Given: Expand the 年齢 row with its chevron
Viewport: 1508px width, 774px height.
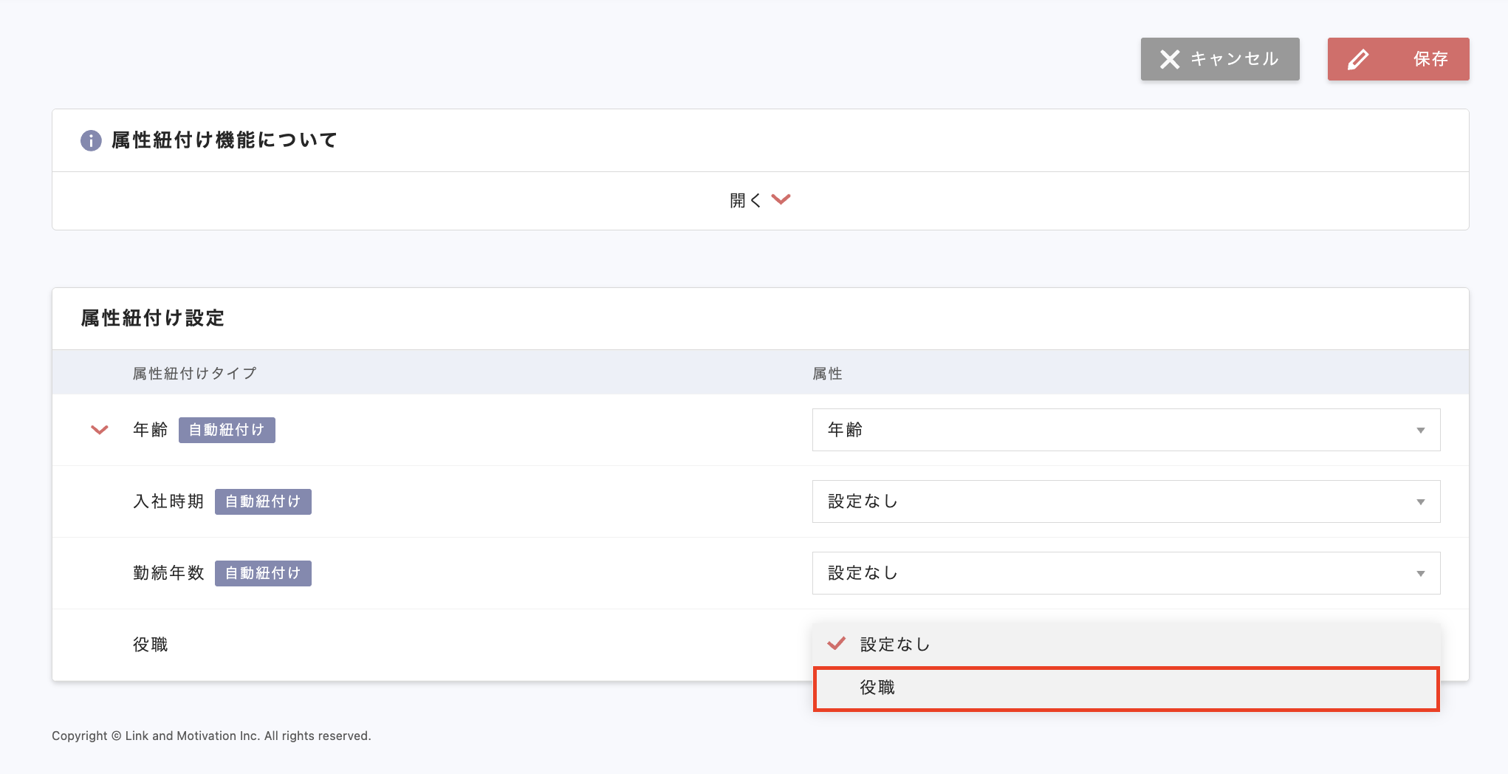Looking at the screenshot, I should tap(100, 430).
